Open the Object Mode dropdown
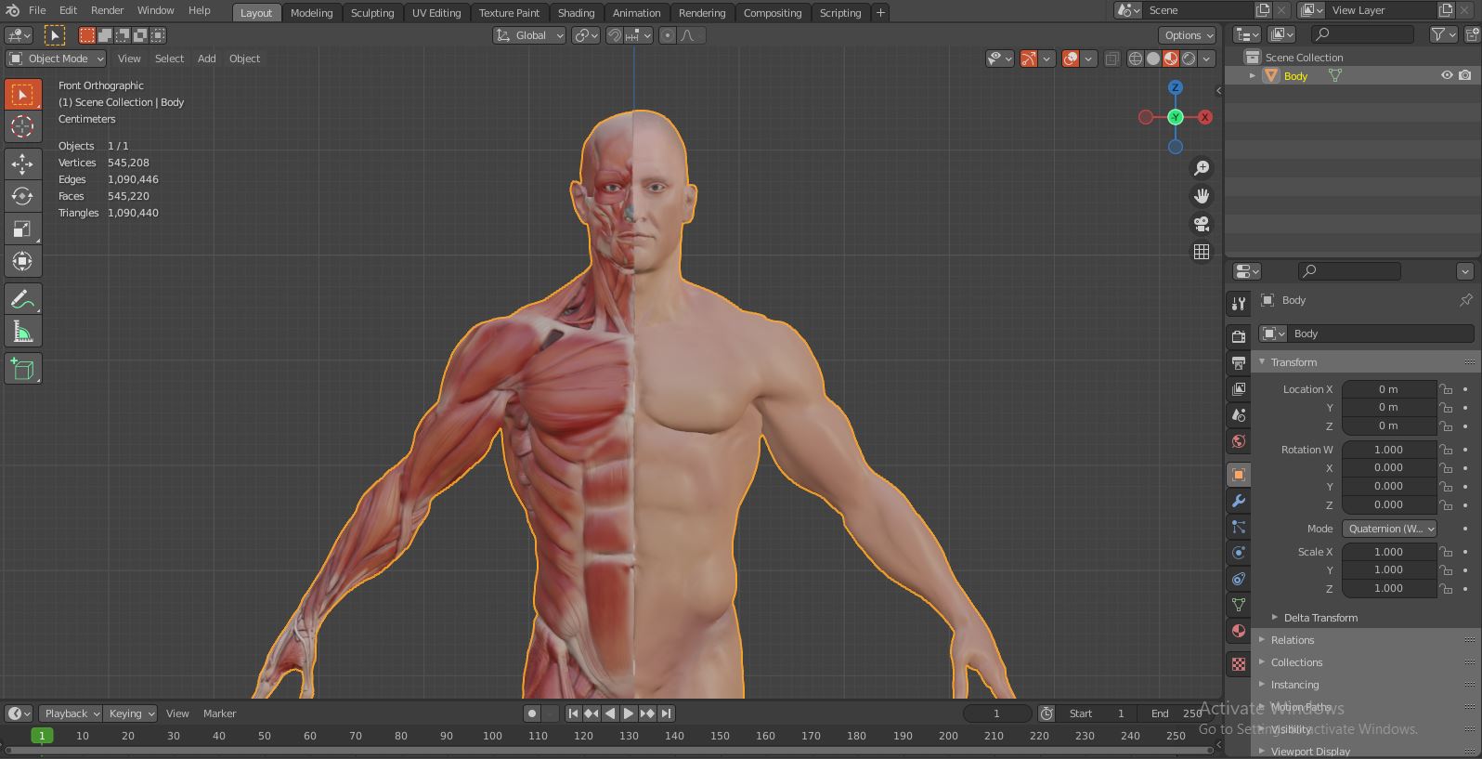This screenshot has width=1482, height=759. coord(57,59)
